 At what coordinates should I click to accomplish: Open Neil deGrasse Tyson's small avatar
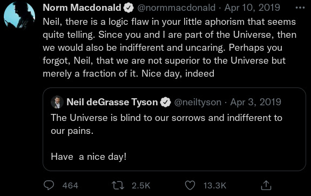(x=57, y=102)
